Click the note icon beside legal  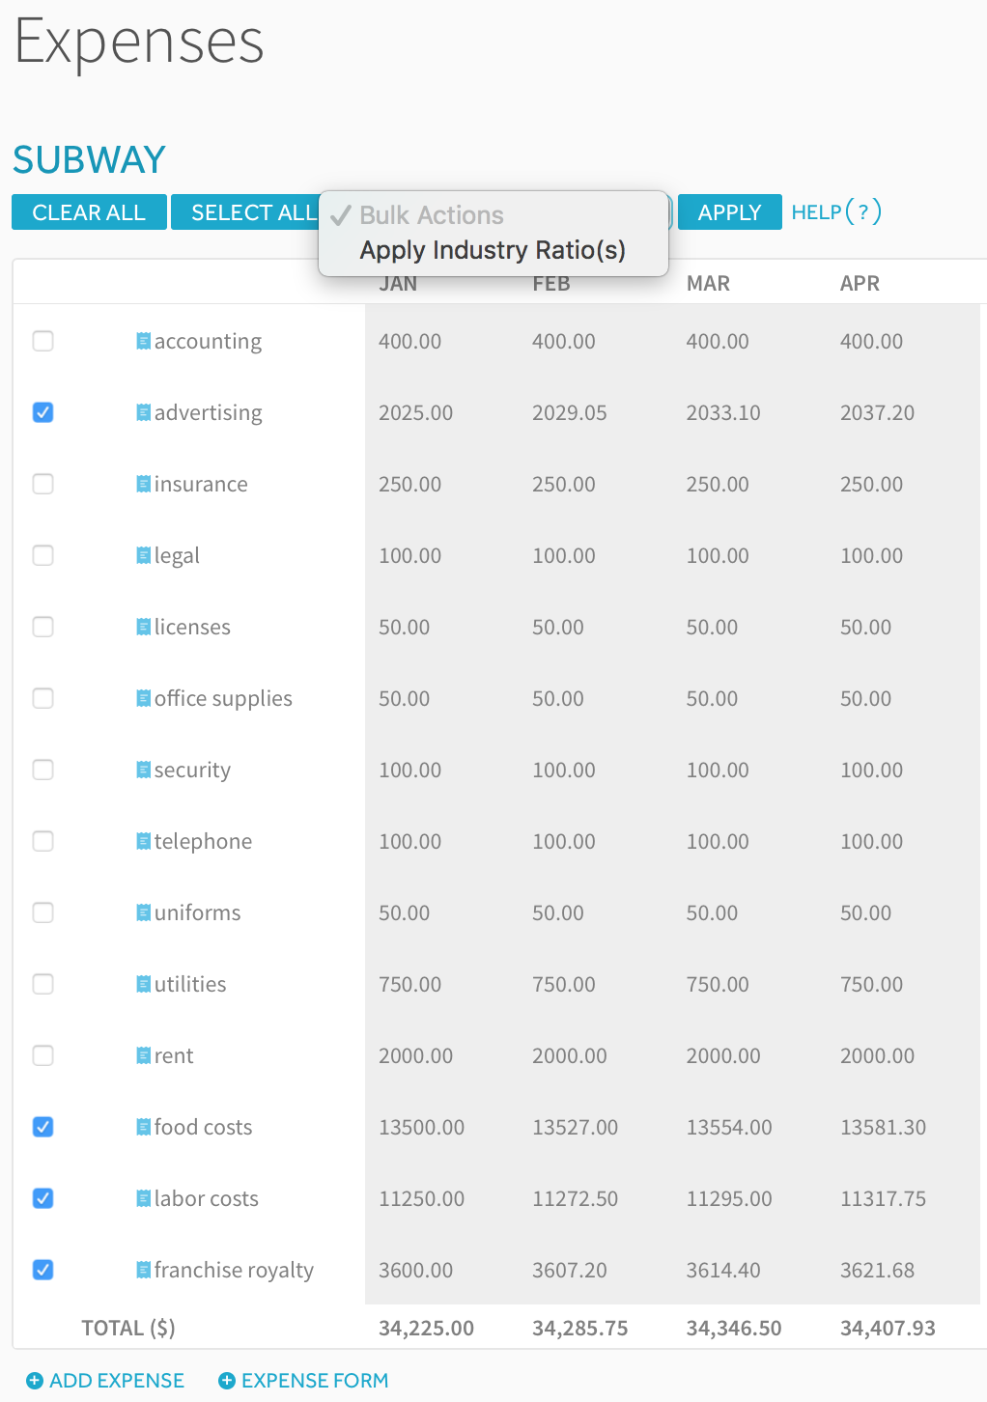click(143, 555)
